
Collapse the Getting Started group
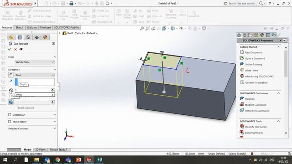click(x=278, y=47)
